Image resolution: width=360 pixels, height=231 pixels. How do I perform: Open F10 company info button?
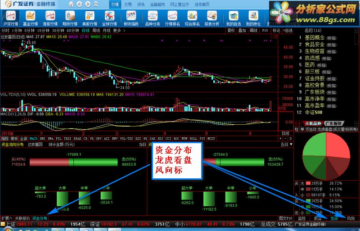265,30
